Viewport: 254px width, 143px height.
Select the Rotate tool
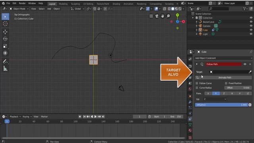coord(5,39)
